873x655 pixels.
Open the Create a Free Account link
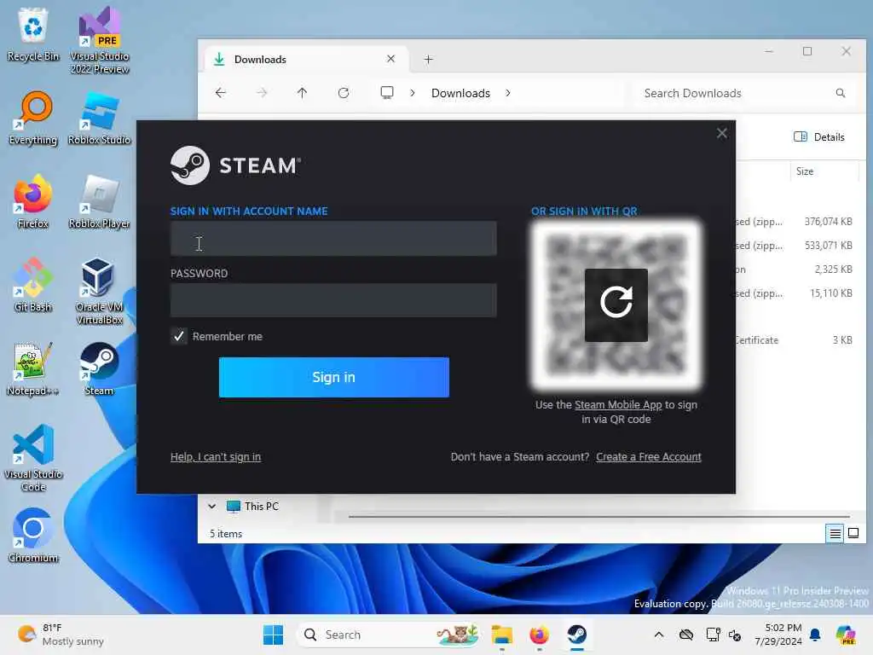[x=649, y=457]
